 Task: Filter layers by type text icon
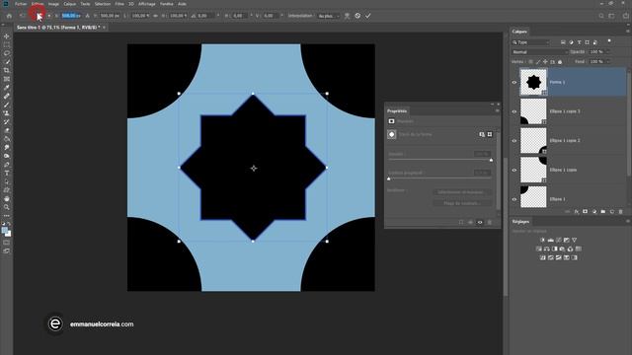pos(580,42)
